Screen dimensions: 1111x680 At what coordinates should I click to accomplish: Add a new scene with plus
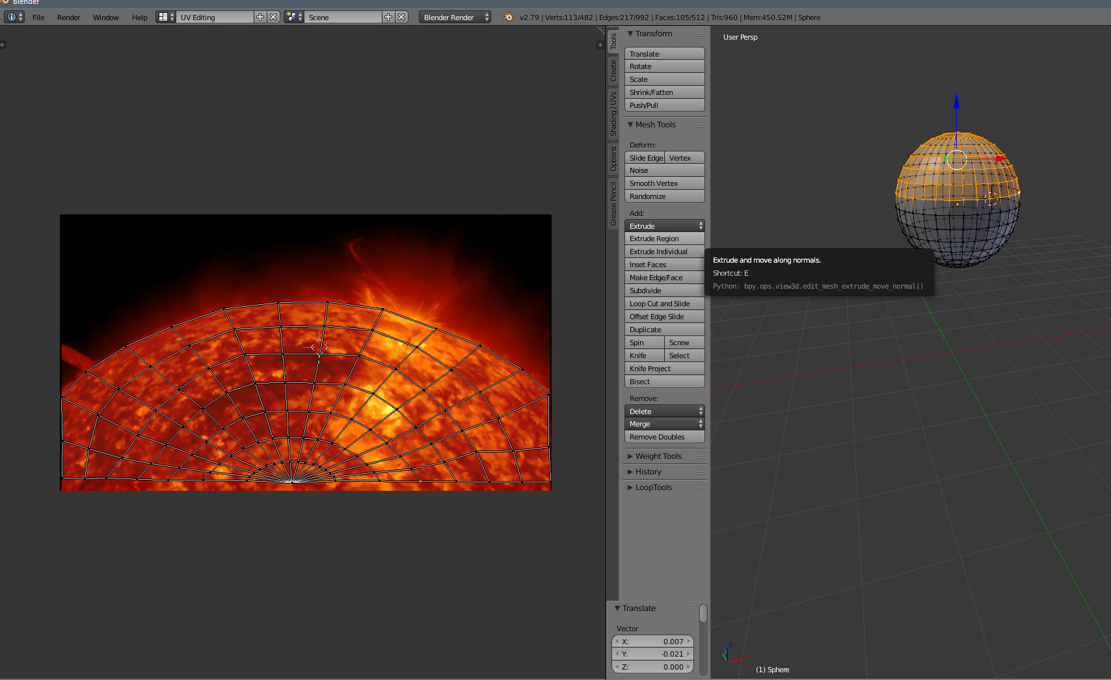tap(388, 18)
